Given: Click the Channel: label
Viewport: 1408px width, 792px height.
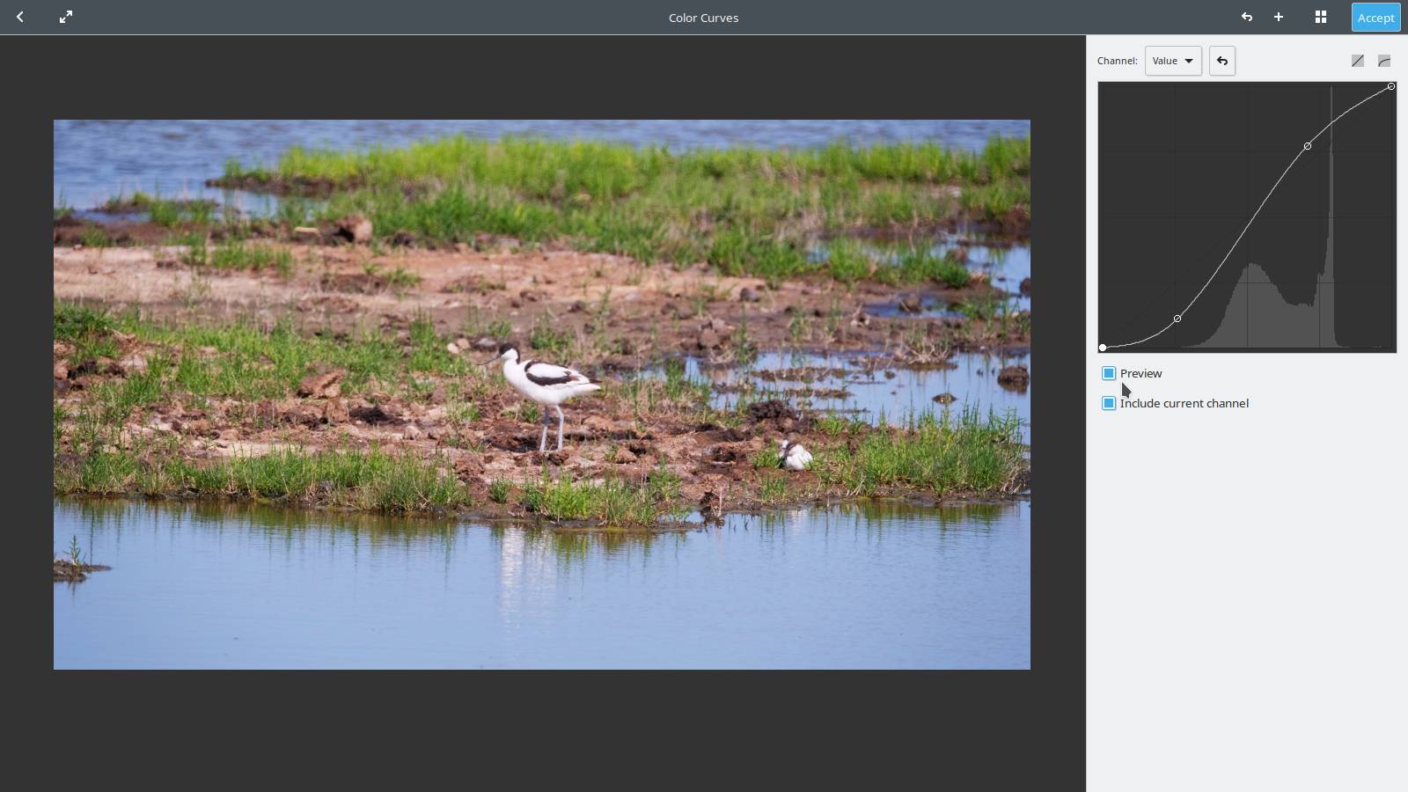Looking at the screenshot, I should (x=1117, y=61).
